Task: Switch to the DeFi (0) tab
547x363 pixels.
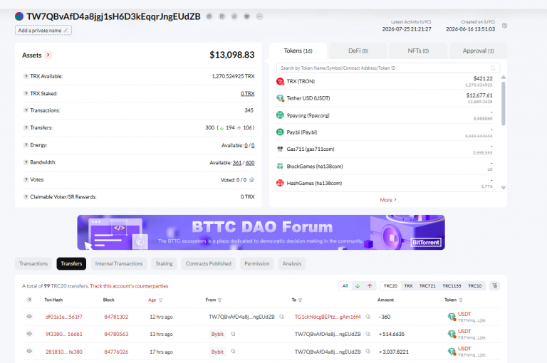Action: click(358, 51)
